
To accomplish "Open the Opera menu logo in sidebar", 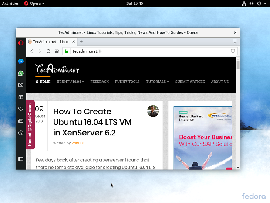I will click(21, 43).
